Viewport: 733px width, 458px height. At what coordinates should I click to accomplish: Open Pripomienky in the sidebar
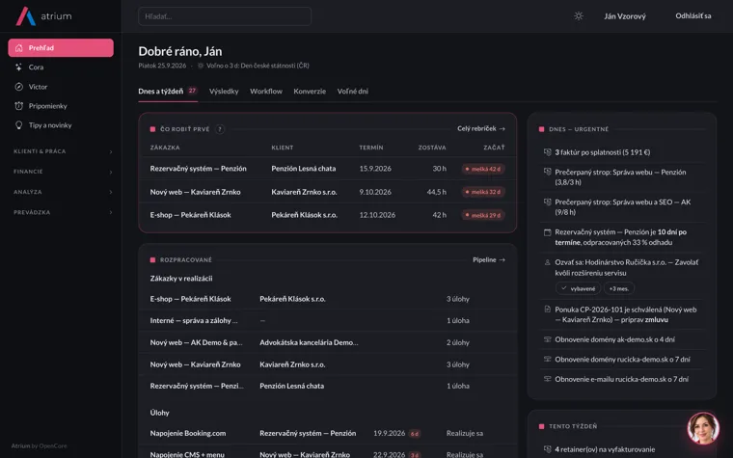pos(61,106)
